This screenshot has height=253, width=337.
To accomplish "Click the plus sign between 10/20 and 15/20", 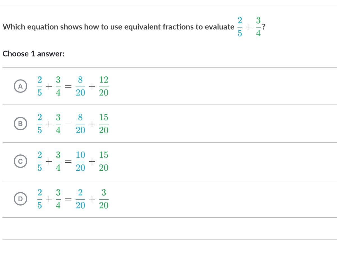I will 92,161.
